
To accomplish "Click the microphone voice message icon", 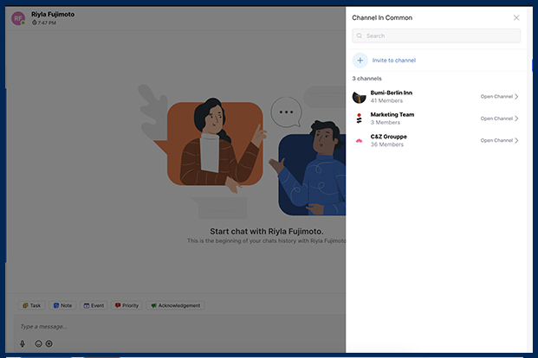I will tap(23, 343).
